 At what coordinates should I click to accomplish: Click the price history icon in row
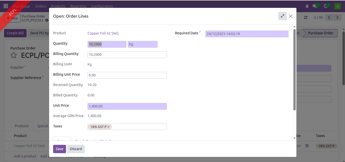tap(307, 146)
